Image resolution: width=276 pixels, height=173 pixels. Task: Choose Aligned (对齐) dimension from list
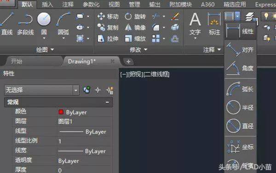[240, 50]
